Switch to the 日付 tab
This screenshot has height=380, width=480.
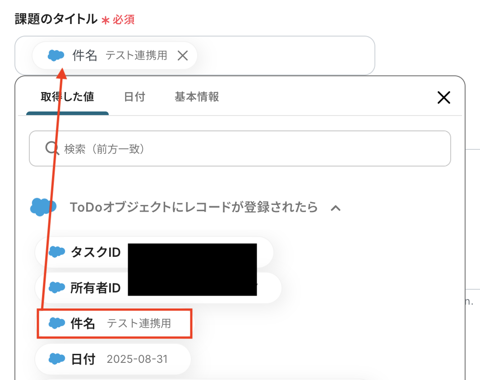(x=134, y=97)
